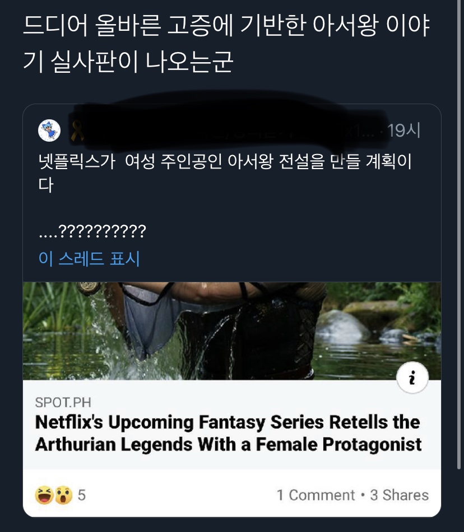Viewport: 464px width, 532px height.
Task: Click the wow-face emoji reaction
Action: click(63, 495)
